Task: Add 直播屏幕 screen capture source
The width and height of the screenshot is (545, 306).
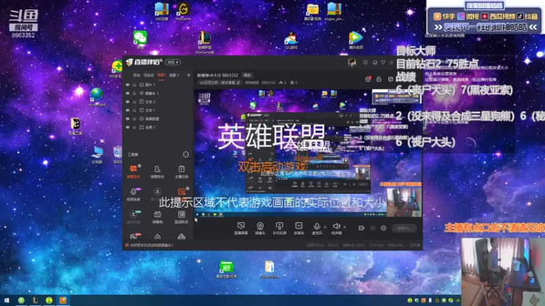Action: point(241,228)
